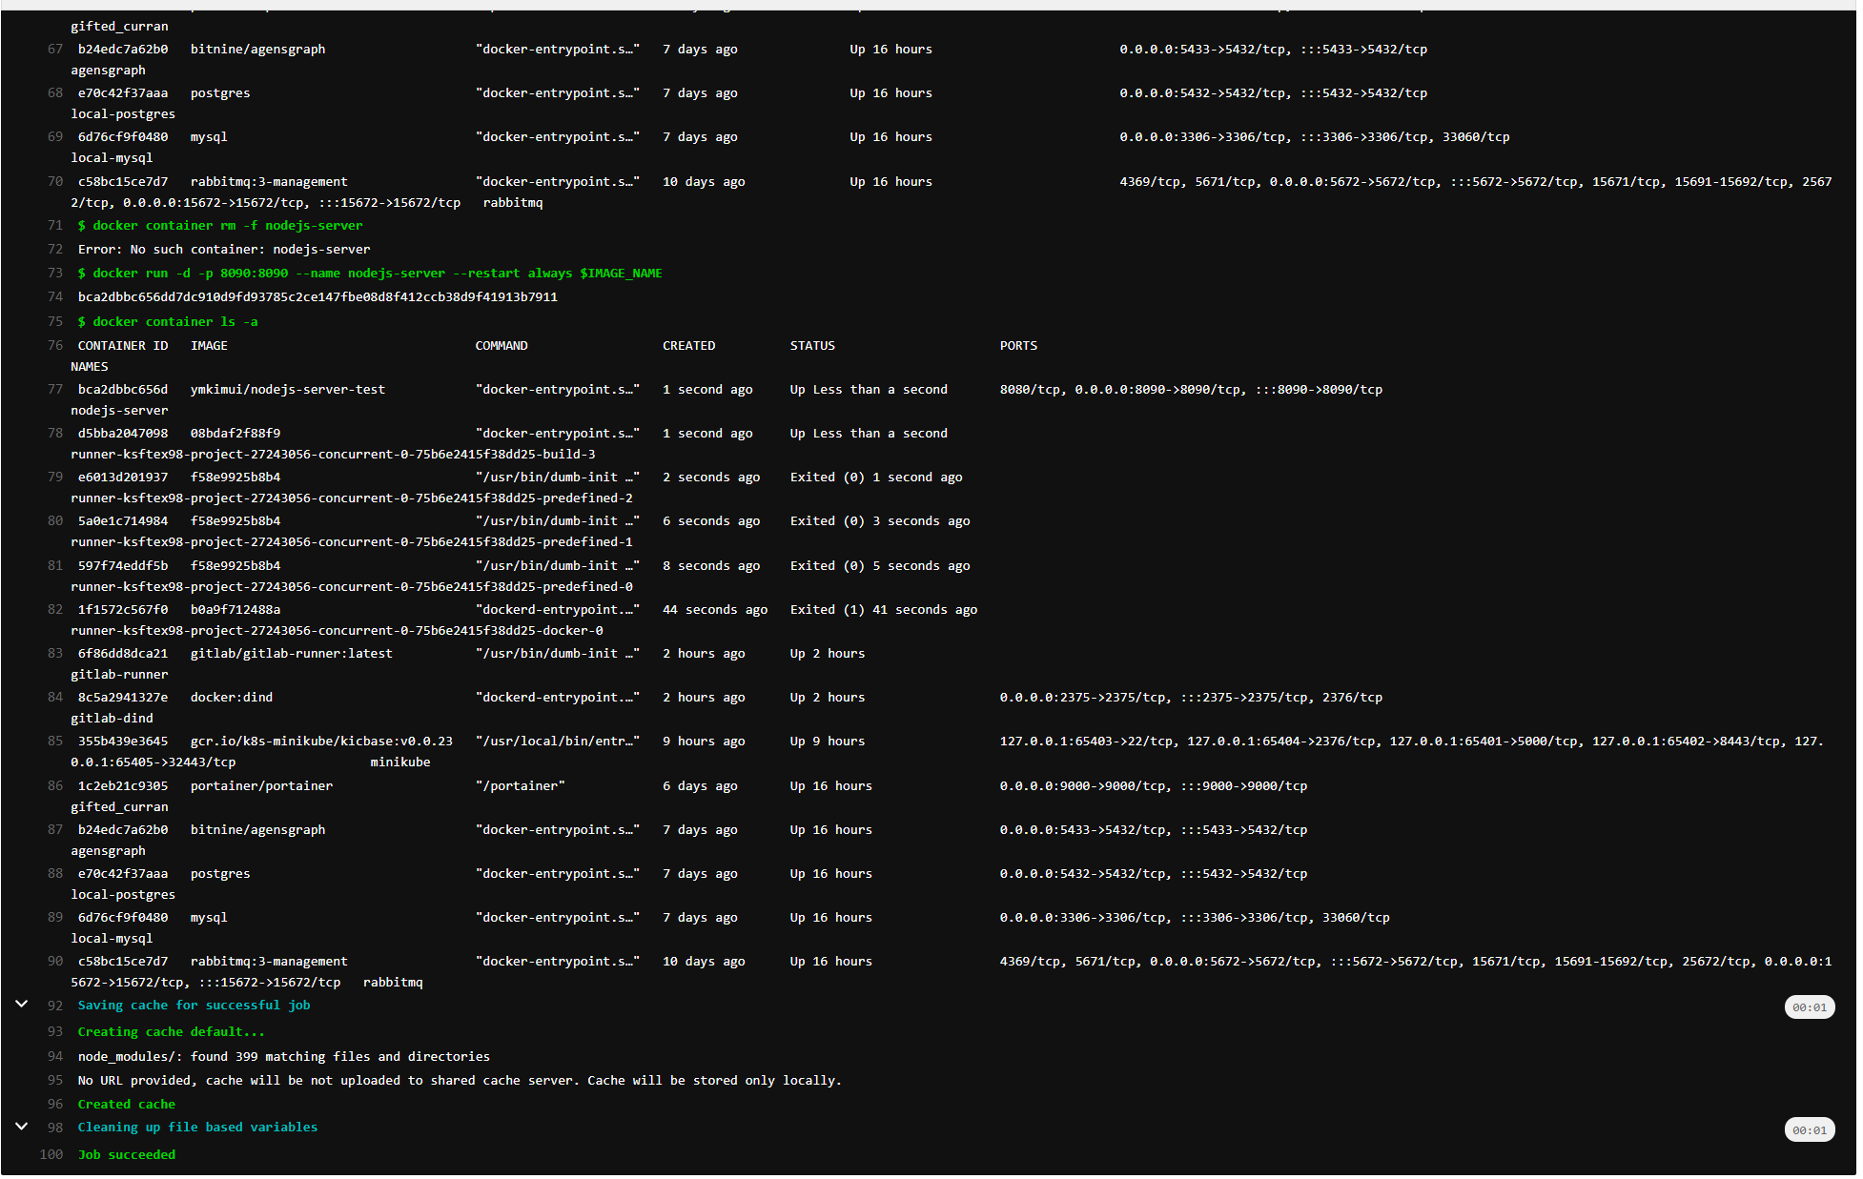
Task: Click line number 85 for minikube row
Action: tap(54, 741)
